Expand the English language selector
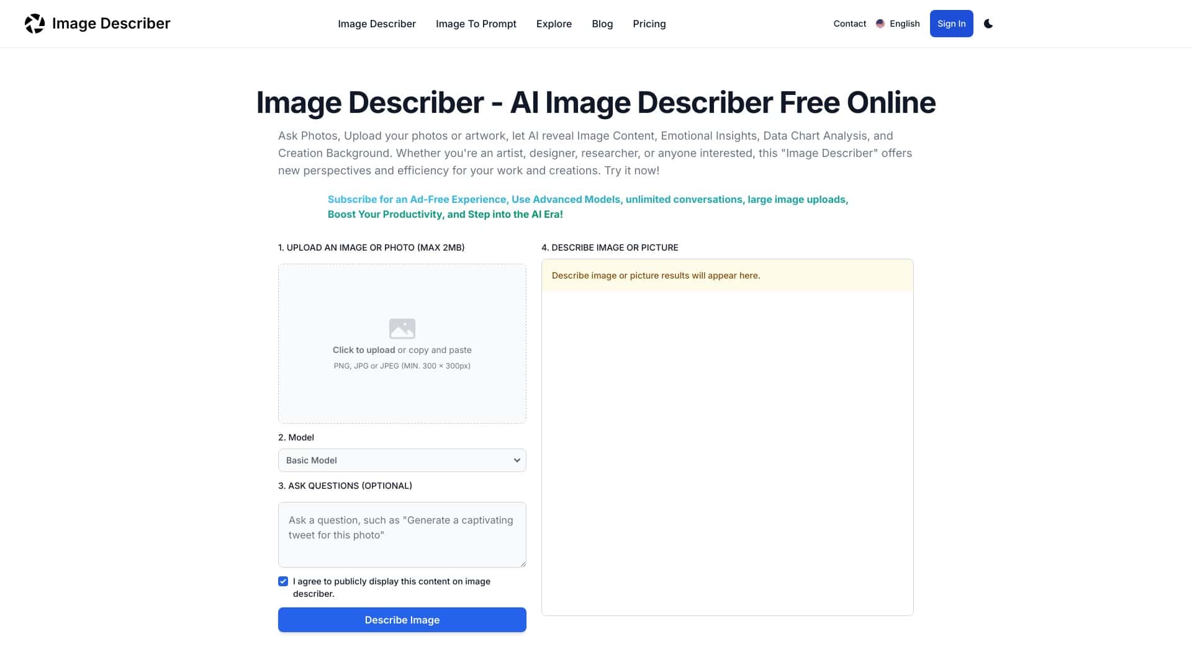 905,24
